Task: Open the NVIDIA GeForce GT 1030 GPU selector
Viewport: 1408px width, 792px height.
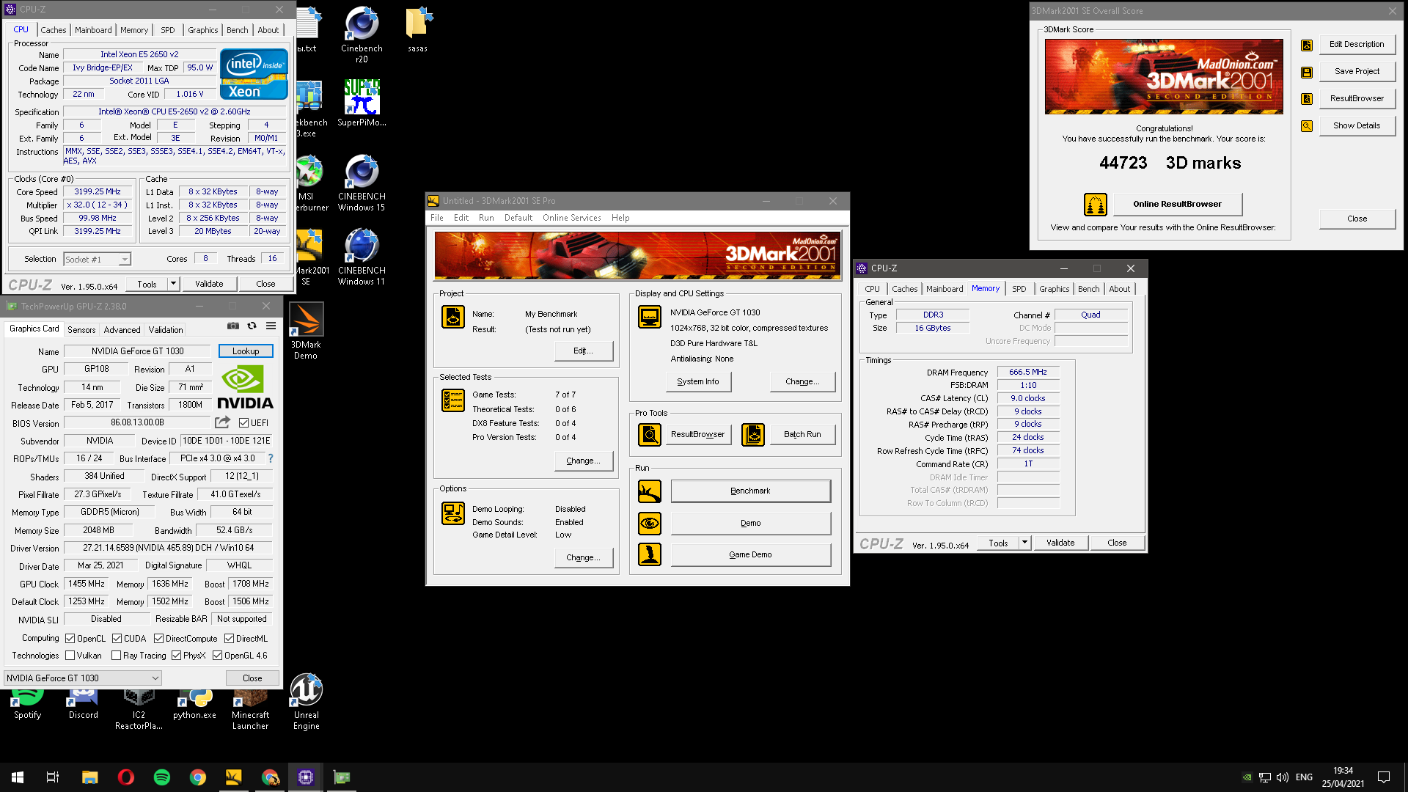Action: [x=83, y=678]
